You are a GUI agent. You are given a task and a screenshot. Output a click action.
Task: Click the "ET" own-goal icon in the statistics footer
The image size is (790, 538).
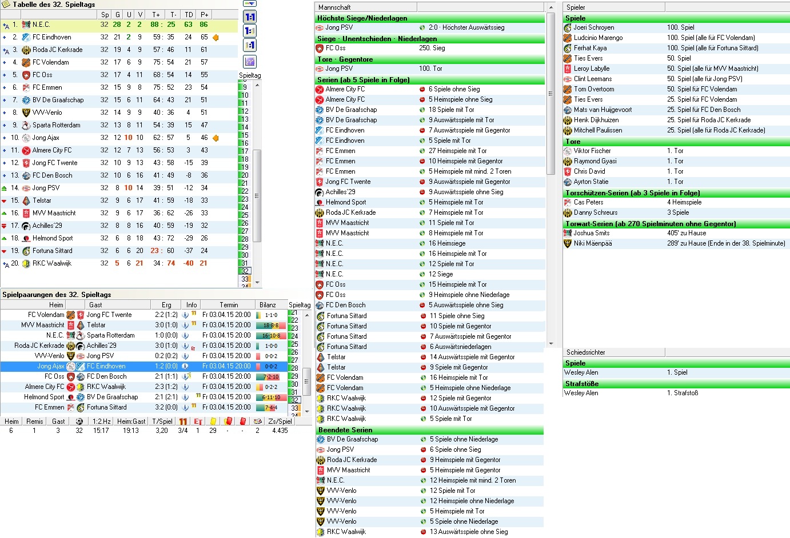198,421
